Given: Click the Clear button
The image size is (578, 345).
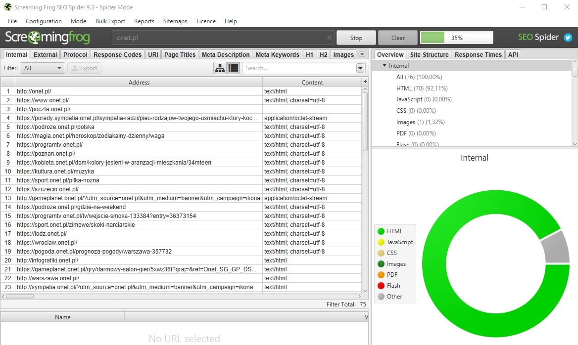Looking at the screenshot, I should (398, 38).
